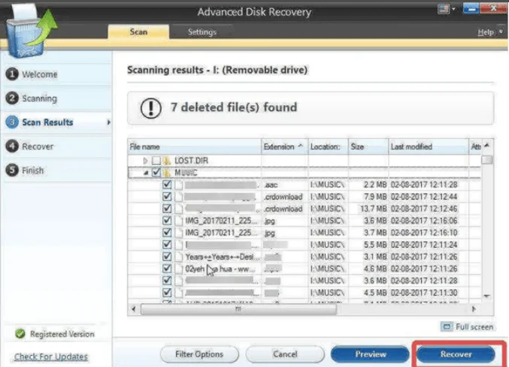509x367 pixels.
Task: Open the language flag icon in title bar
Action: (444, 9)
